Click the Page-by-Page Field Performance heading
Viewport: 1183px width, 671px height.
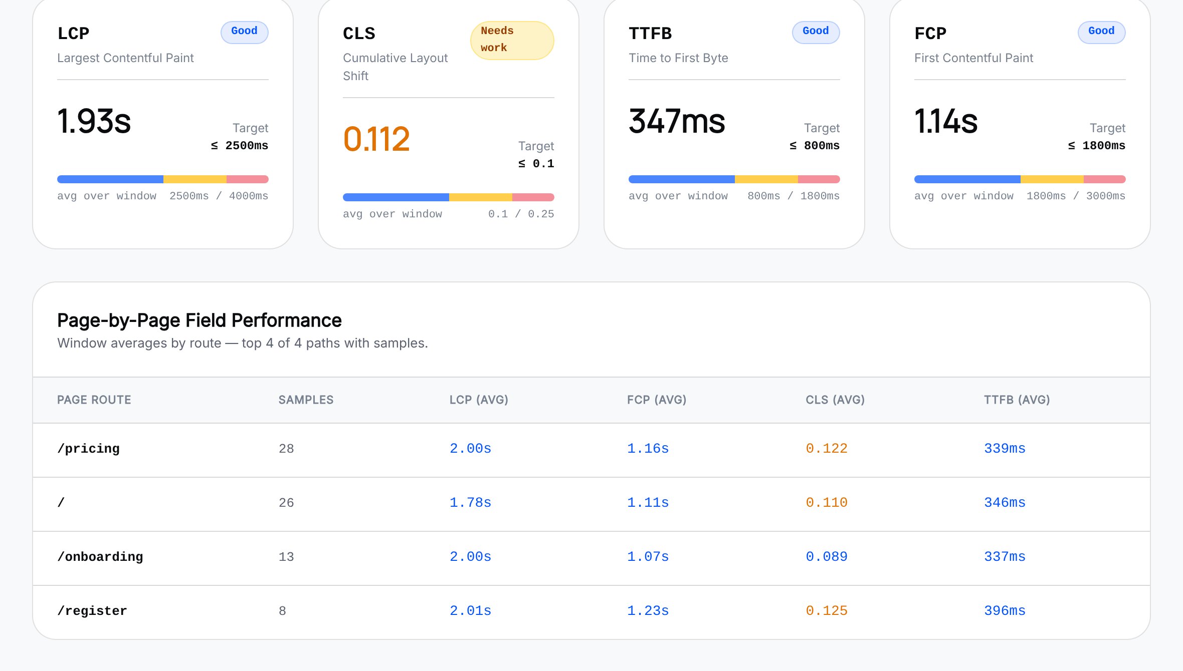[200, 320]
